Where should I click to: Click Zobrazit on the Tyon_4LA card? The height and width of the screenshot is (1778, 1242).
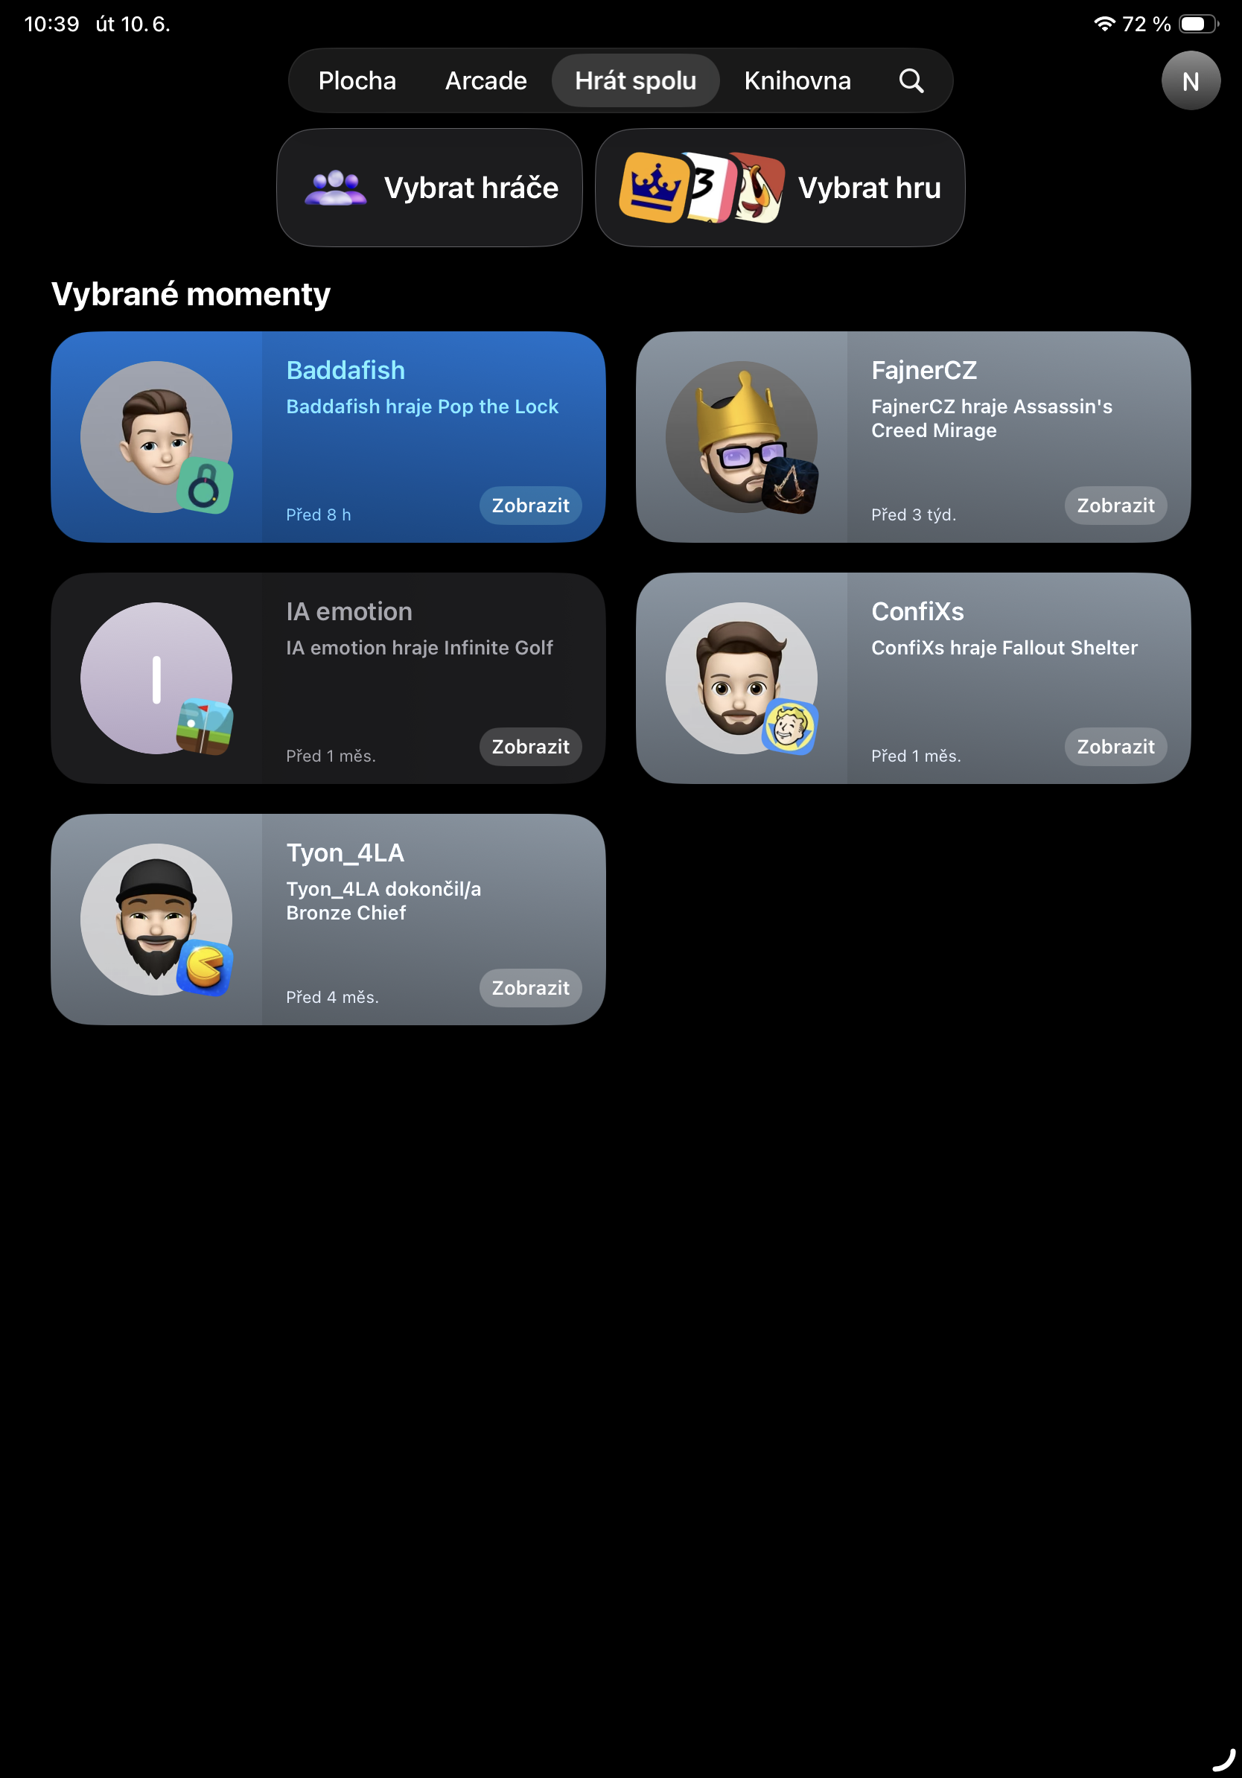530,988
